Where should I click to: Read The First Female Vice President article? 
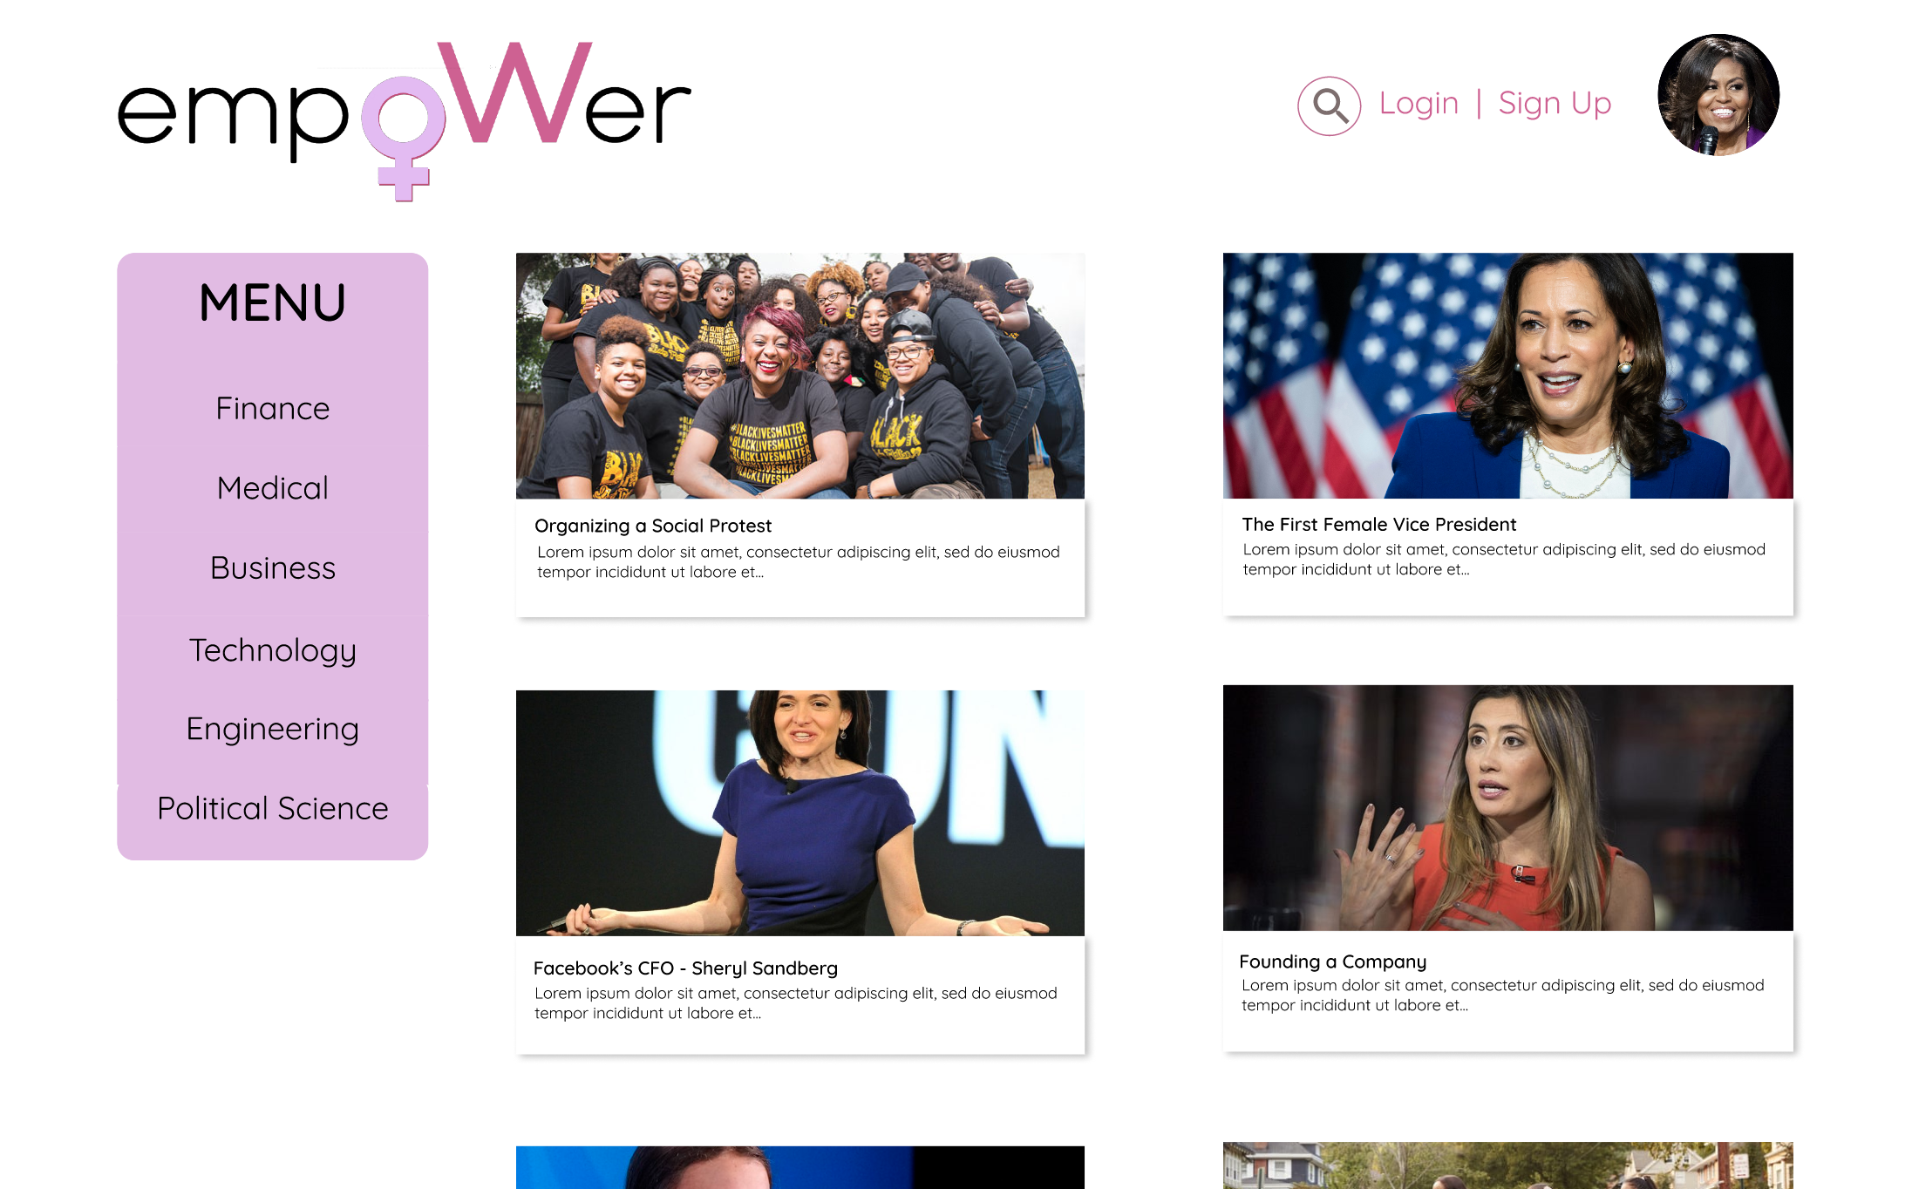1379,524
